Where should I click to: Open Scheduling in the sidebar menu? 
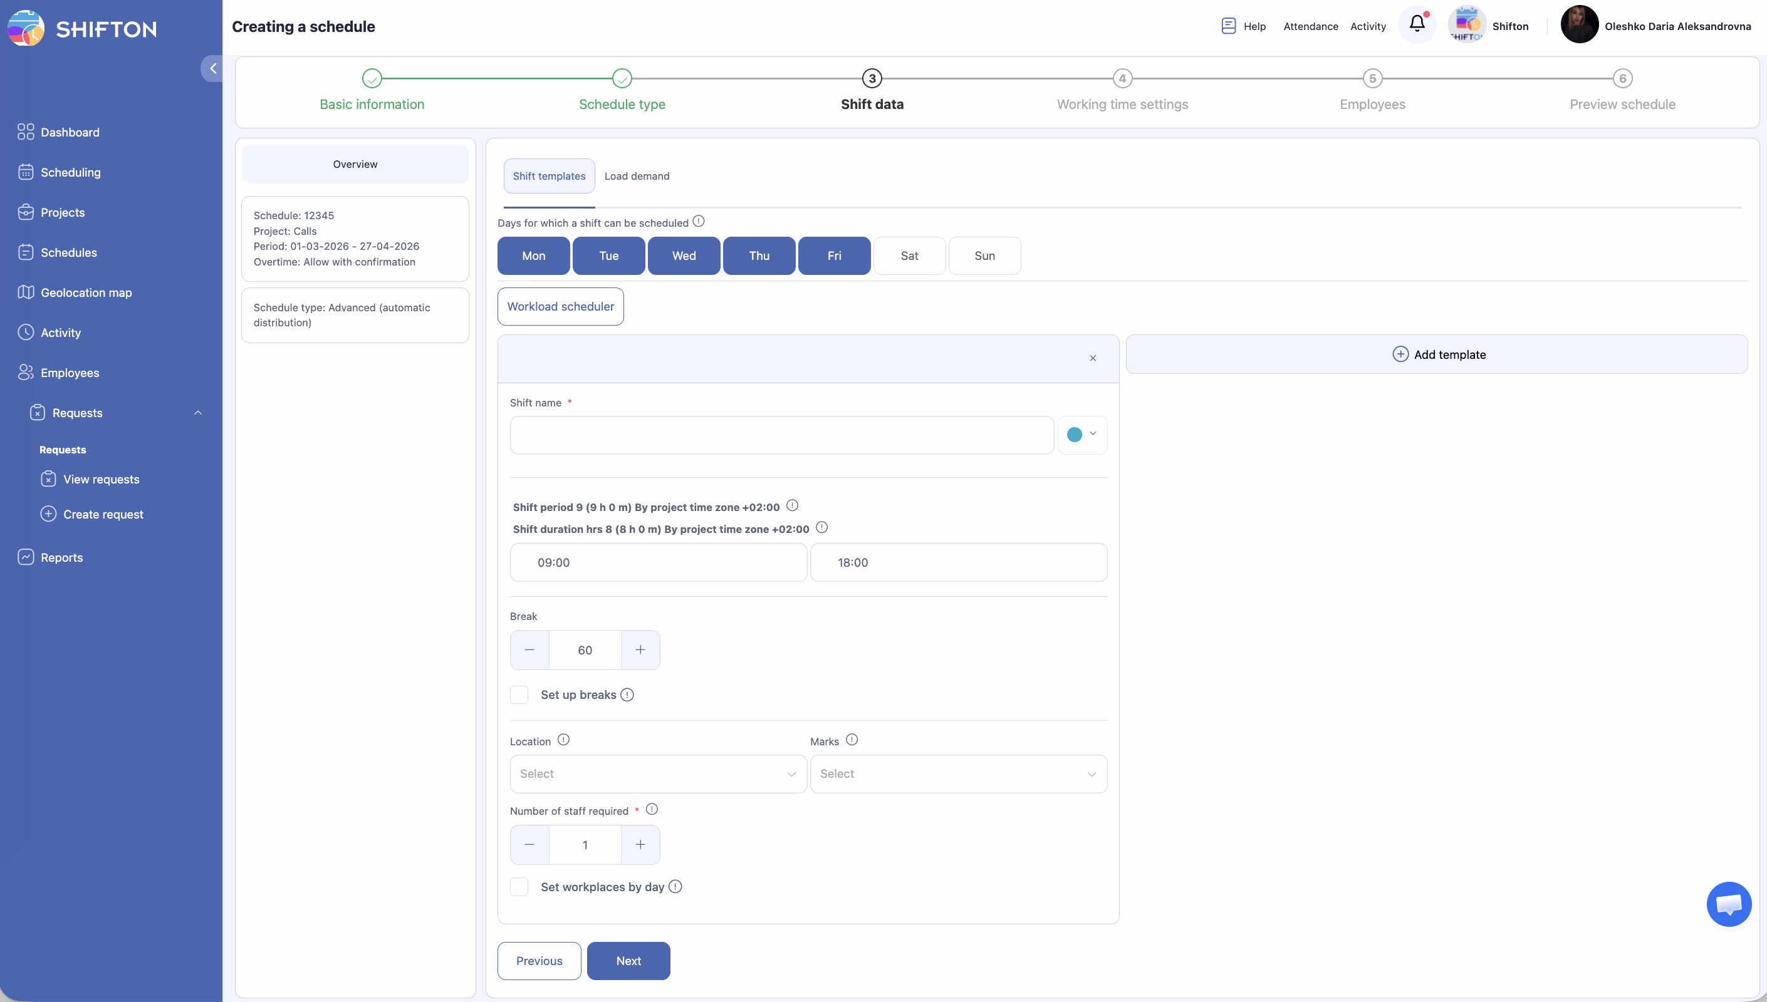[70, 173]
